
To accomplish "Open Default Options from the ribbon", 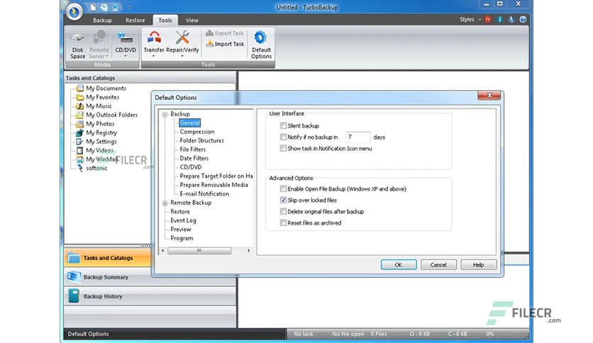I will click(x=261, y=45).
